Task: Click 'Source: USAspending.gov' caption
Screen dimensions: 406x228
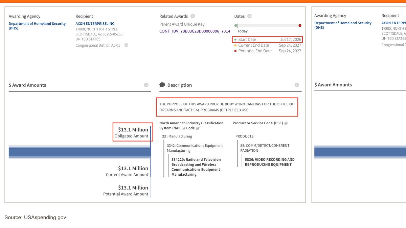Action: 35,218
